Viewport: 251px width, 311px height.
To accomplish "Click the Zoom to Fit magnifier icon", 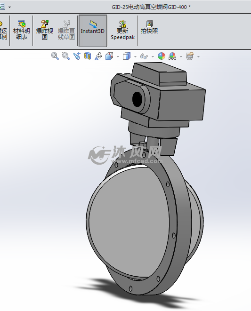I will [55, 56].
